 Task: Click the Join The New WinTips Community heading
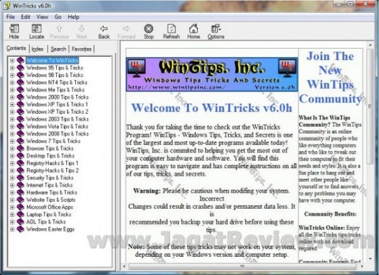coord(330,77)
